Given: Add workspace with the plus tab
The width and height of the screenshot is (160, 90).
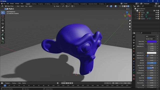Looking at the screenshot, I should point(105,4).
